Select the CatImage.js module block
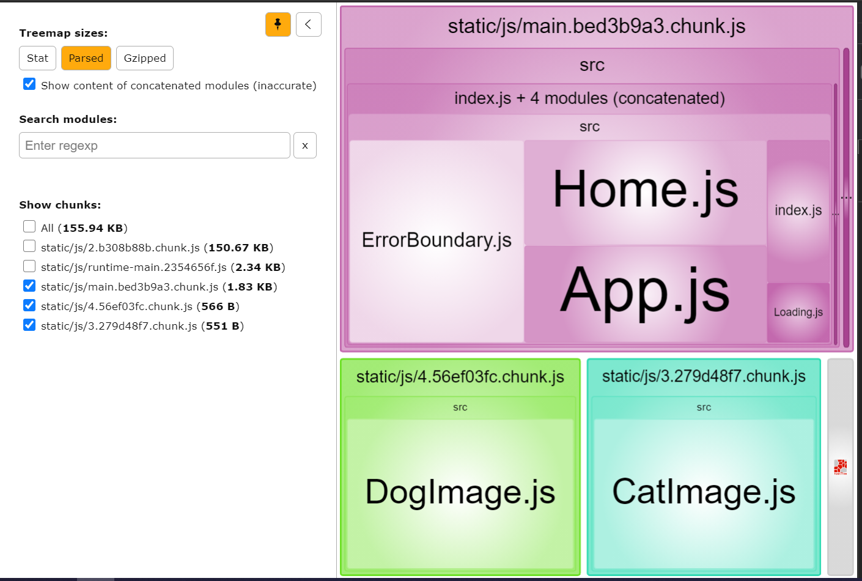The image size is (862, 581). [x=703, y=489]
